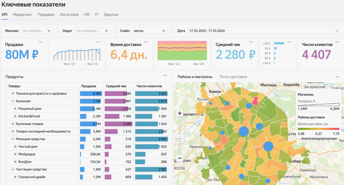
Task: Open Число клиентов card three-dot menu
Action: pyautogui.click(x=337, y=42)
